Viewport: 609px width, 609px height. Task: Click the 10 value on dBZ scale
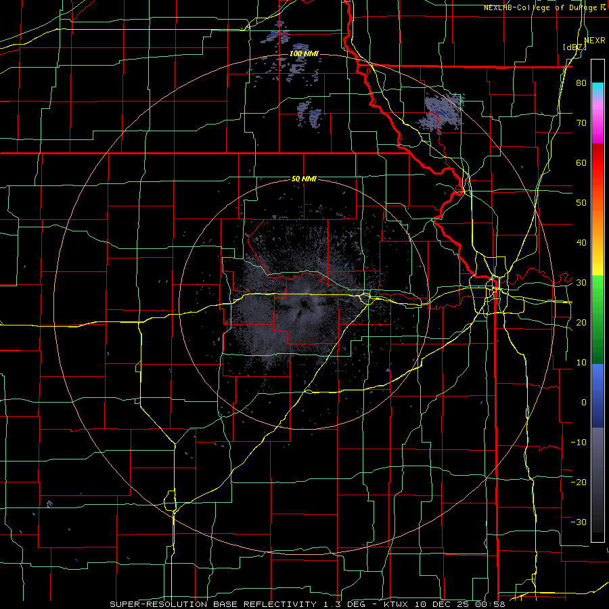coord(581,363)
